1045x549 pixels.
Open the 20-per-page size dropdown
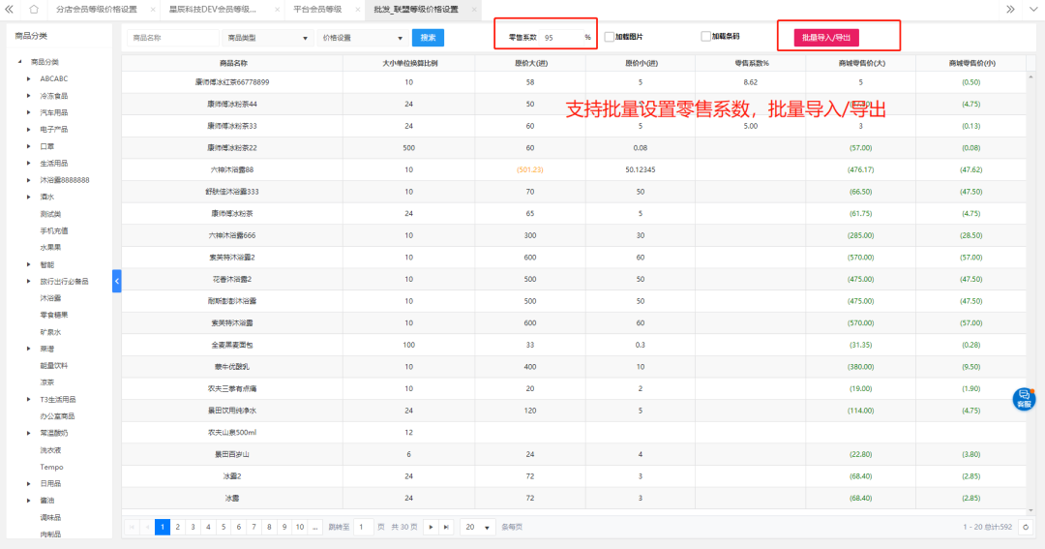pos(477,527)
